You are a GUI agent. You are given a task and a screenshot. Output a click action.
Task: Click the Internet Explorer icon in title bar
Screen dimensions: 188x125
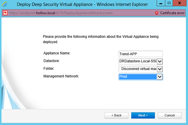[6, 4]
